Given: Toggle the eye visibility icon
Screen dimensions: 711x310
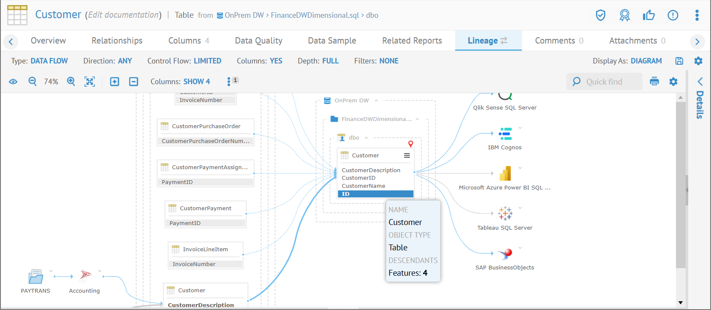Looking at the screenshot, I should tap(13, 82).
